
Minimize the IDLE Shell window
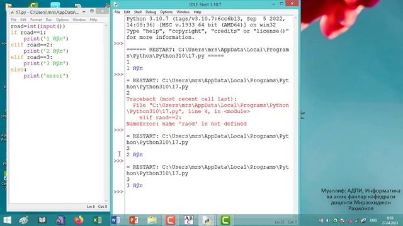(x=273, y=4)
